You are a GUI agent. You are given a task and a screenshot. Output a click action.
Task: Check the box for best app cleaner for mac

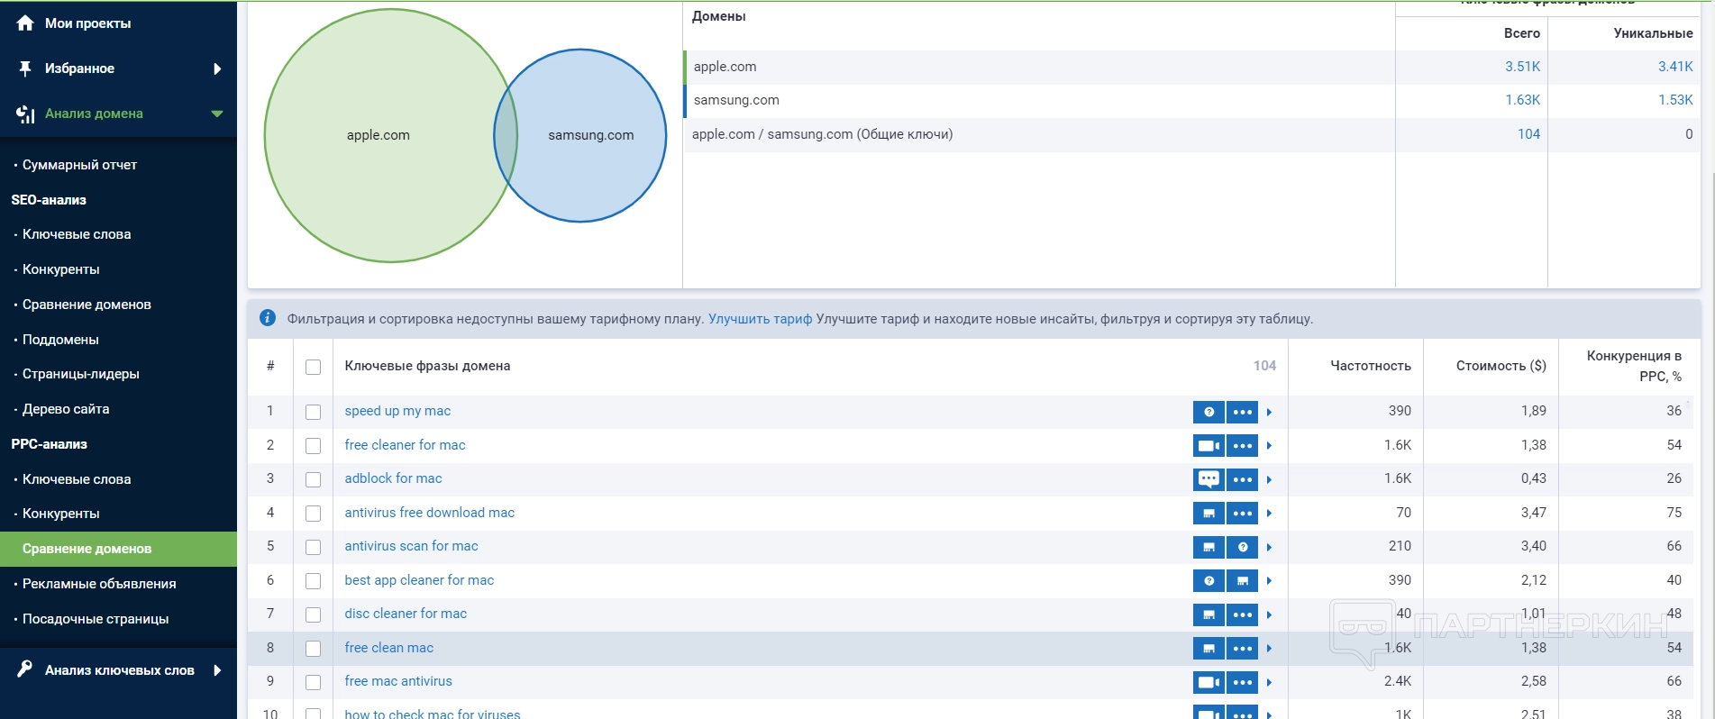313,581
